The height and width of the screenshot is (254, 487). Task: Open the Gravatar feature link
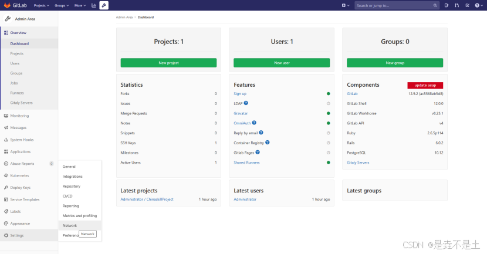[241, 113]
